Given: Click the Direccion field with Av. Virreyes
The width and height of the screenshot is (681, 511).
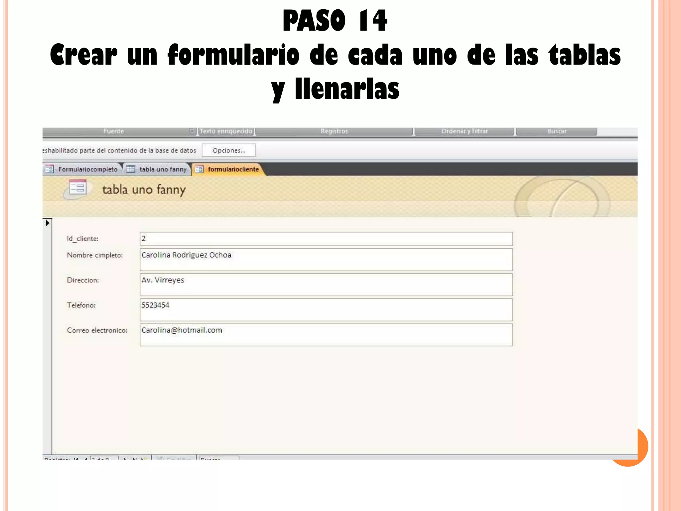Looking at the screenshot, I should point(326,285).
